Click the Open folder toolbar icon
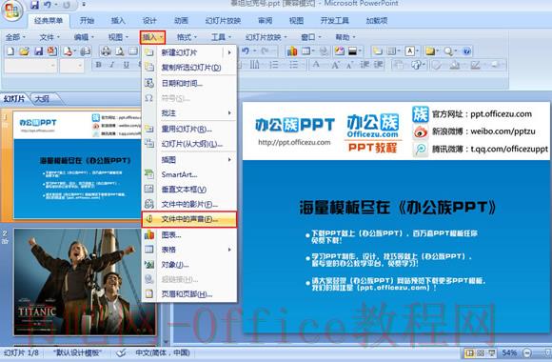The height and width of the screenshot is (362, 552). 24,51
